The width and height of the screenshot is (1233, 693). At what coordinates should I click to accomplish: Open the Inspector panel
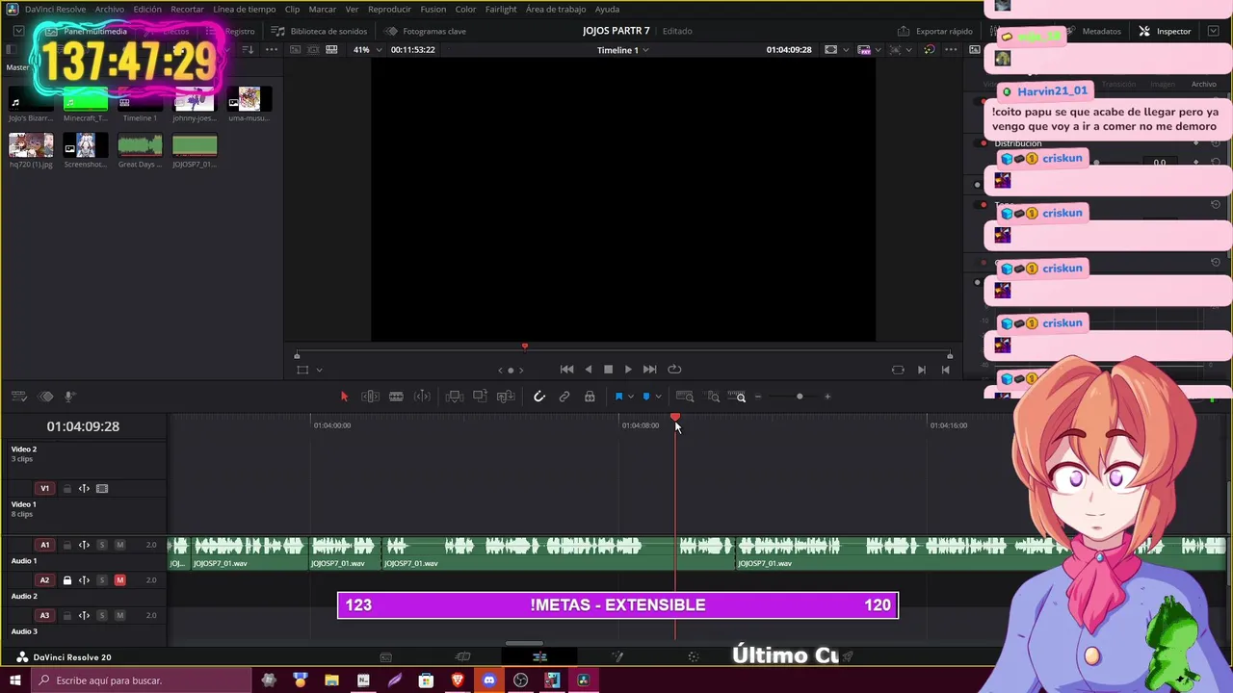tap(1165, 31)
